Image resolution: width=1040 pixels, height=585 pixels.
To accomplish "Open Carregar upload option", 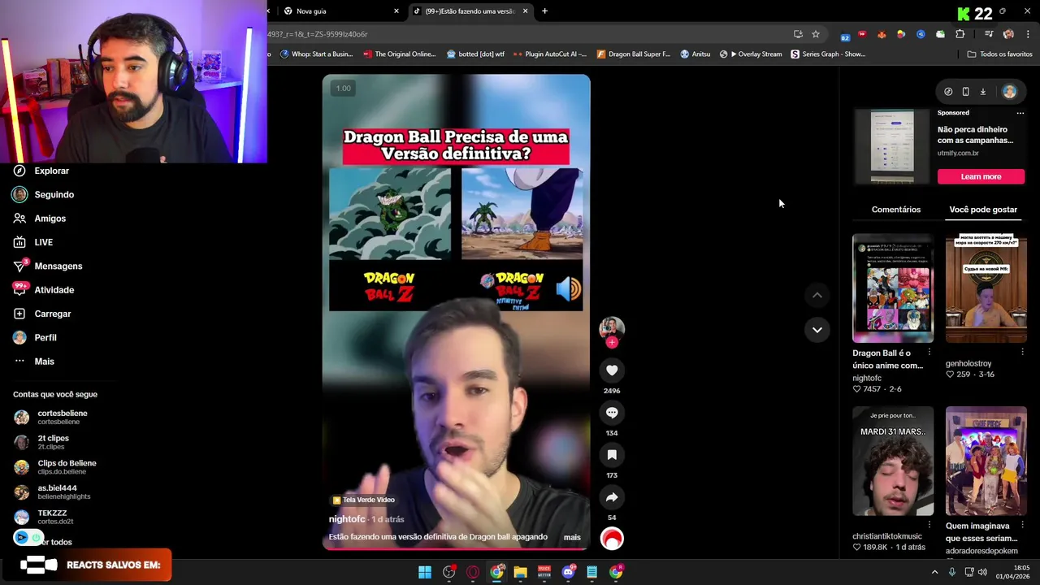I will (x=52, y=314).
